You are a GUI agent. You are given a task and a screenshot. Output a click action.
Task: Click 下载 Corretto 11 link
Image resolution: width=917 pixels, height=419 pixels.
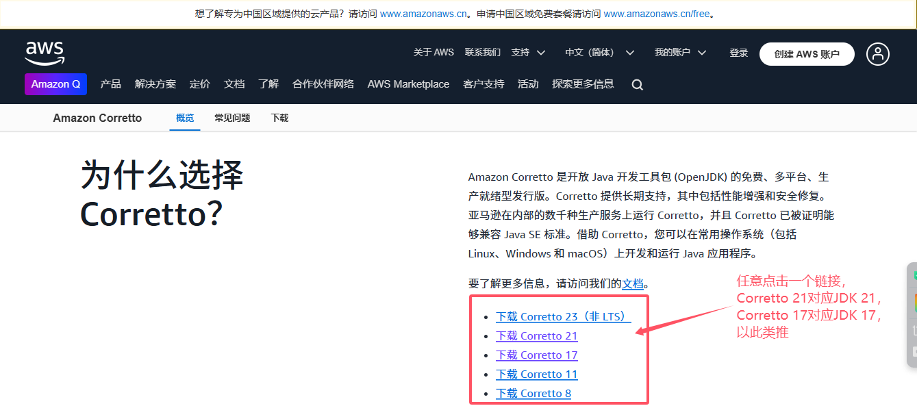coord(537,374)
